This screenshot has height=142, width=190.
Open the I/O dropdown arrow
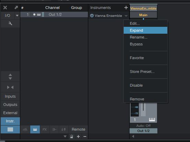coord(17,15)
